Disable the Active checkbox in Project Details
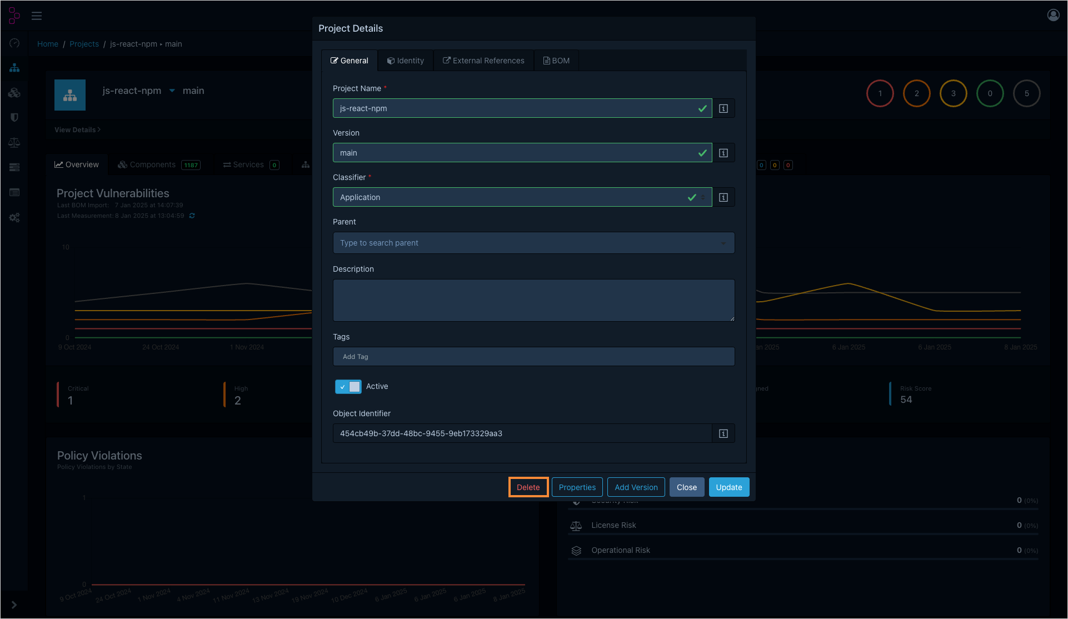Viewport: 1068px width, 619px height. point(348,386)
